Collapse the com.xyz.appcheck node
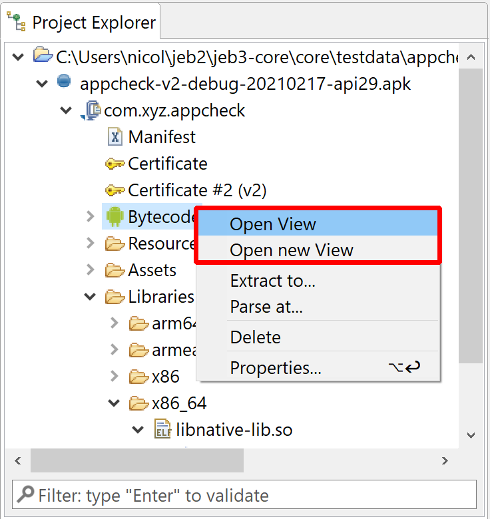Viewport: 490px width, 519px height. (66, 110)
